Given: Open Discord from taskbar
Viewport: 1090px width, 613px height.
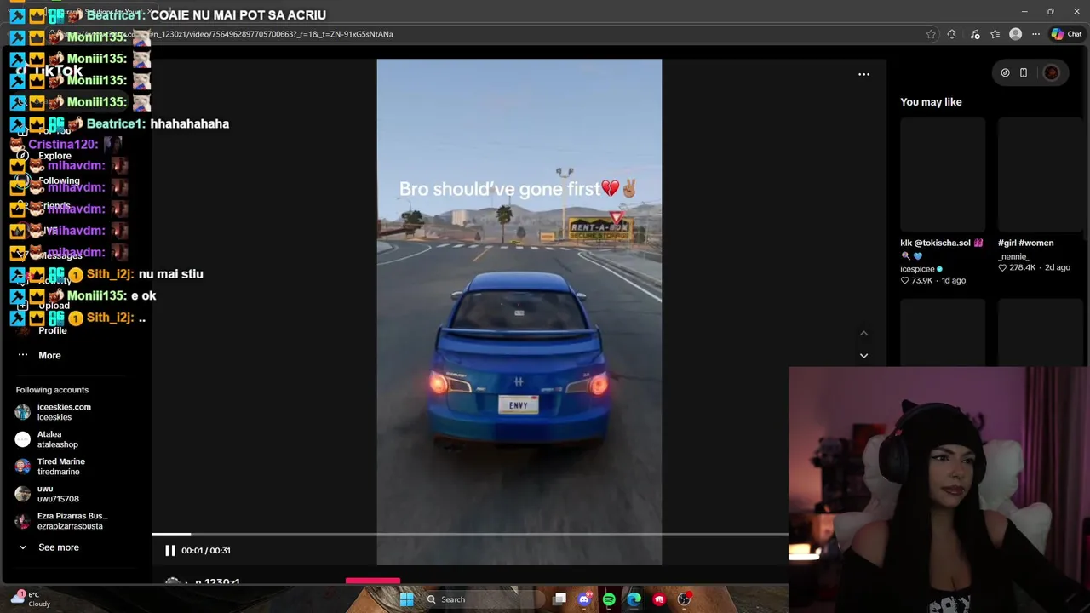Looking at the screenshot, I should 584,599.
